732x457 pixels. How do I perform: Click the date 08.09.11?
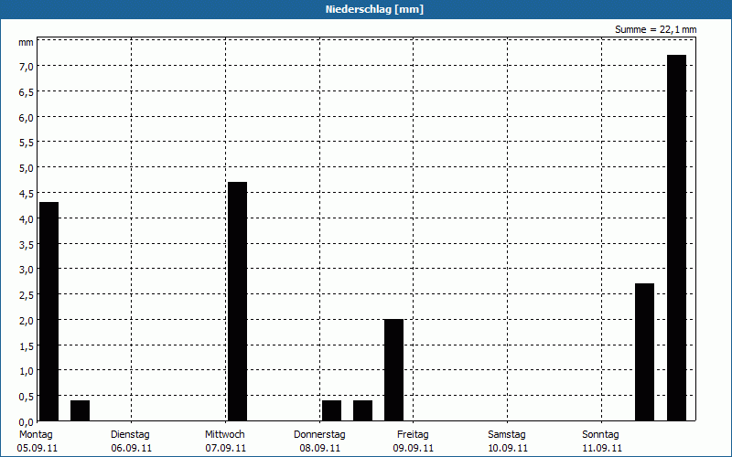[x=319, y=449]
